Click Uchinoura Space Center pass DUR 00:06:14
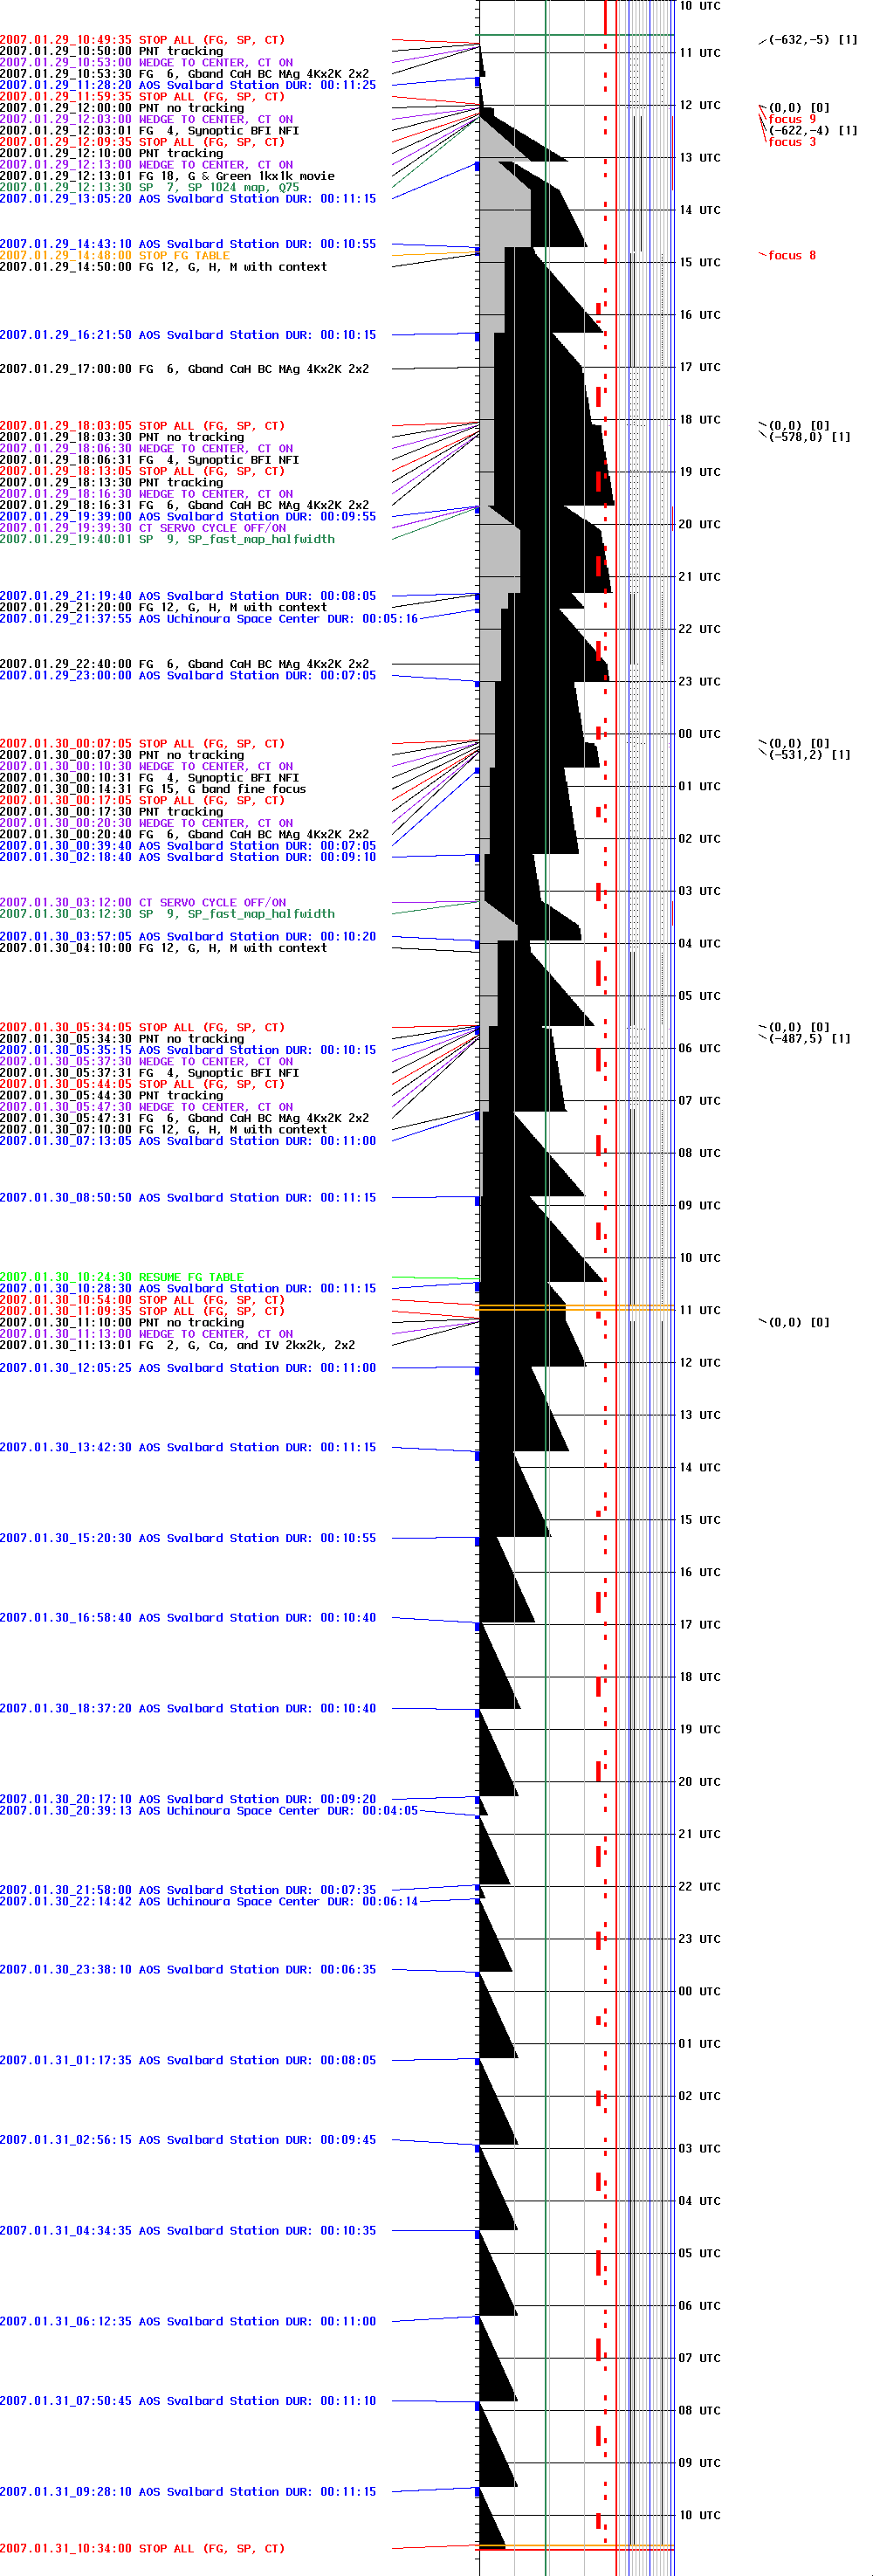Image resolution: width=873 pixels, height=2576 pixels. (x=208, y=1902)
